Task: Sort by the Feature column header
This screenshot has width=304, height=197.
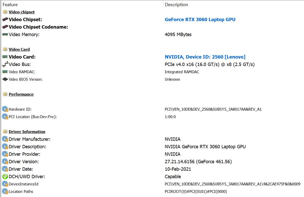Action: click(10, 5)
